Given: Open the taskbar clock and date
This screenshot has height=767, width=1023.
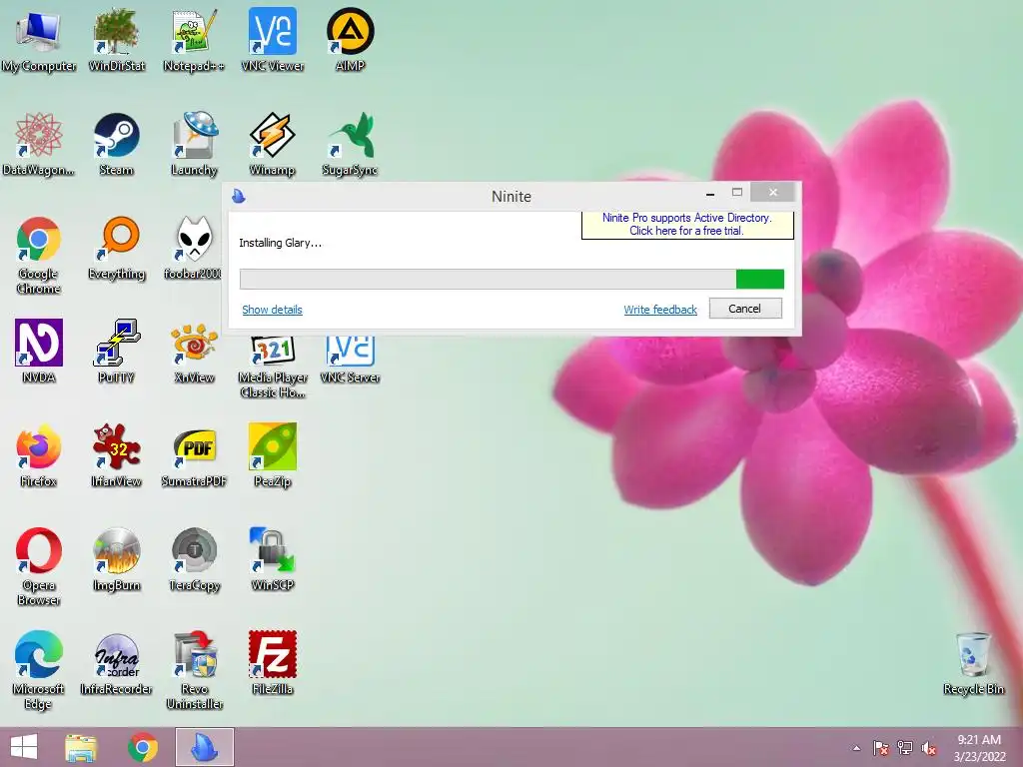Looking at the screenshot, I should tap(979, 748).
